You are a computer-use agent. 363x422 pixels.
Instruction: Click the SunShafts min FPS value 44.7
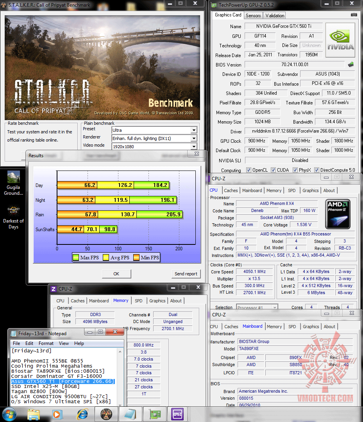[x=76, y=229]
